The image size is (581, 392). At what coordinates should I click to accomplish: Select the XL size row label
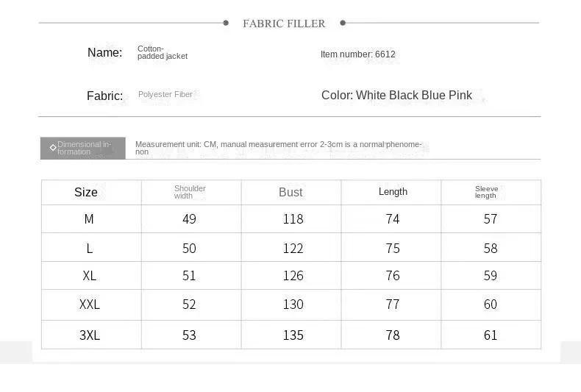90,276
